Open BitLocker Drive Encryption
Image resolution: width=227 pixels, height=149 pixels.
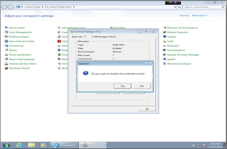(x=182, y=28)
